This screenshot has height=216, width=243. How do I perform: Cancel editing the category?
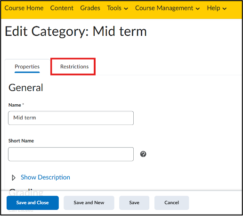click(171, 203)
